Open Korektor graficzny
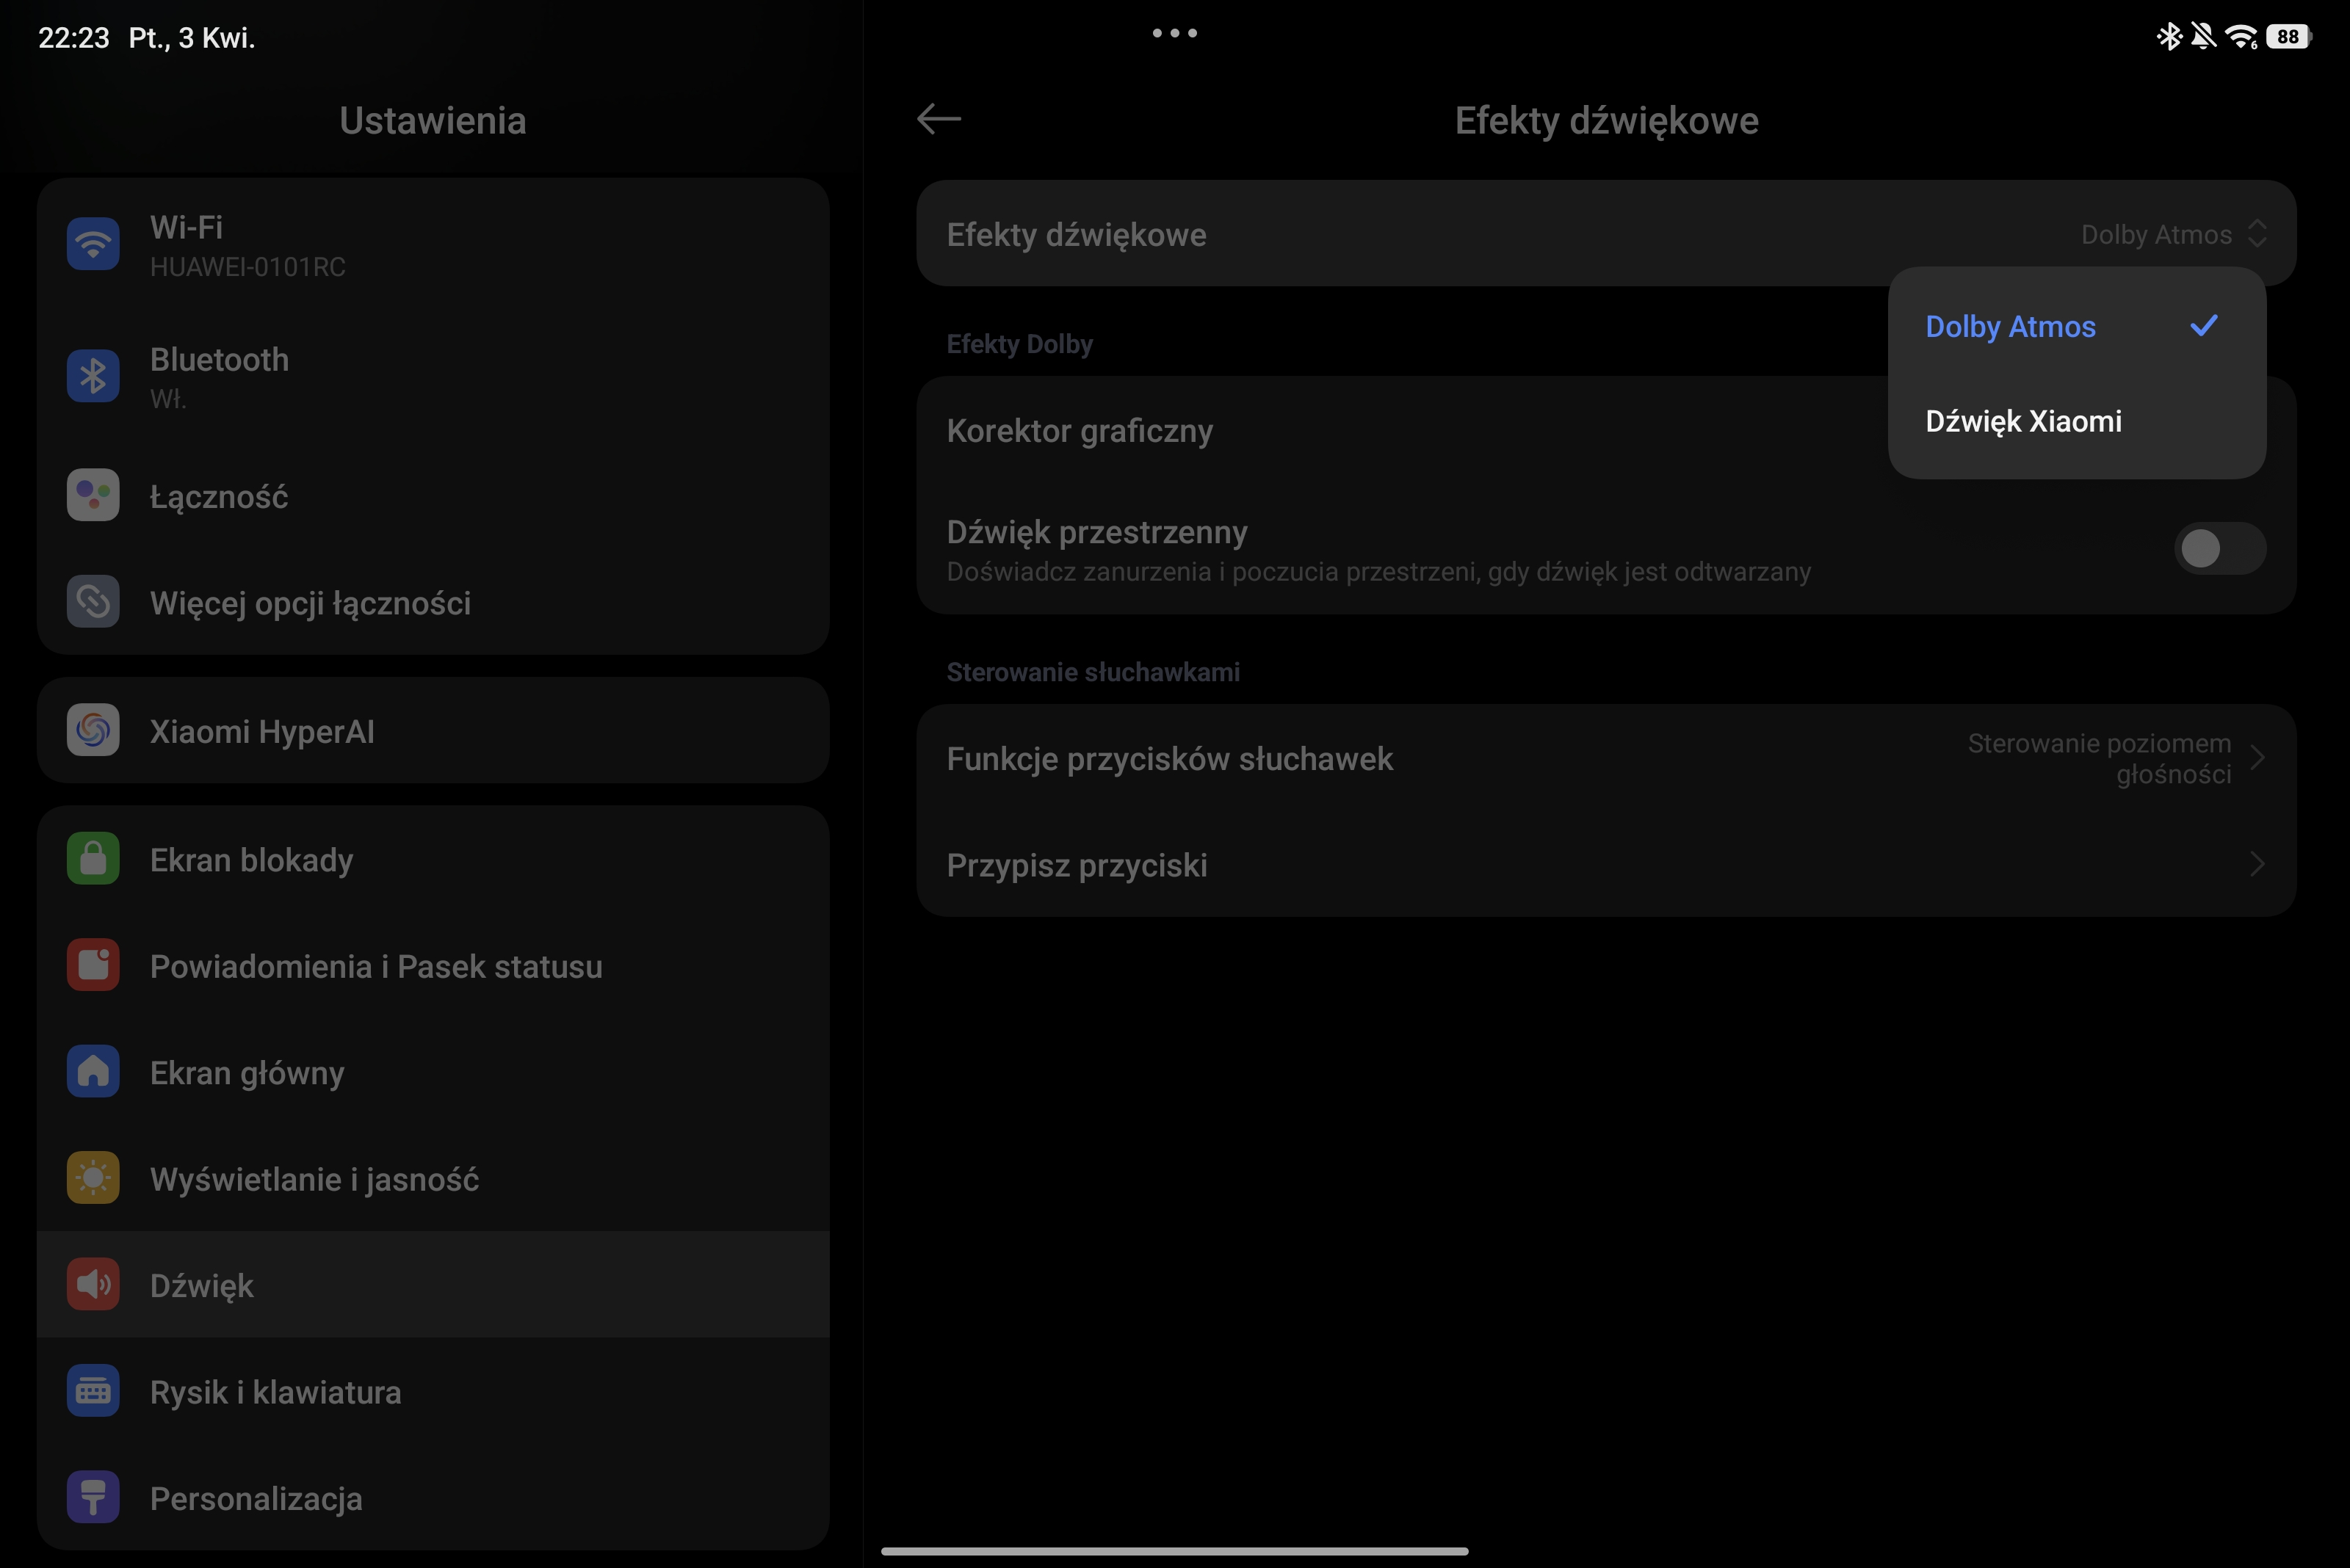This screenshot has height=1568, width=2350. tap(1080, 431)
